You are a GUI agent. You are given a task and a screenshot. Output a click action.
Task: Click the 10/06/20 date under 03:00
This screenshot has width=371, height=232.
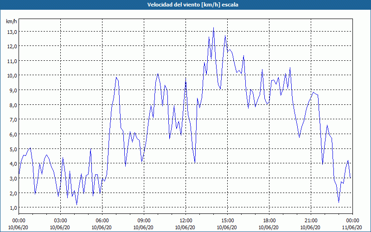click(x=60, y=227)
